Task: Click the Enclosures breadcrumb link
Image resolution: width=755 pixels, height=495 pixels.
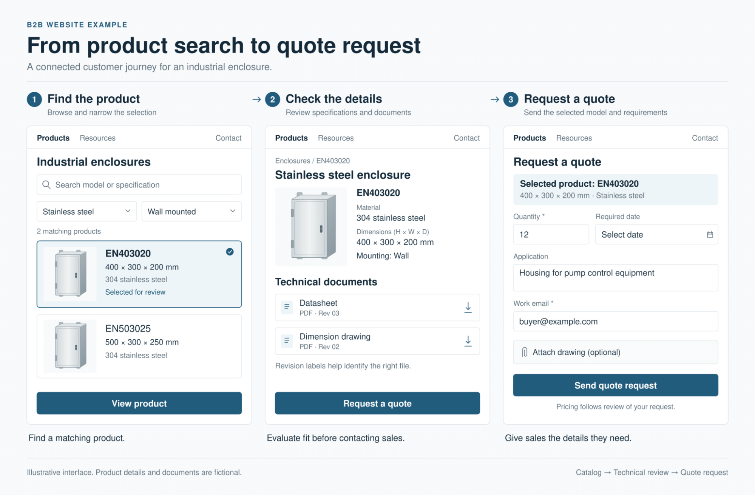Action: pos(293,161)
